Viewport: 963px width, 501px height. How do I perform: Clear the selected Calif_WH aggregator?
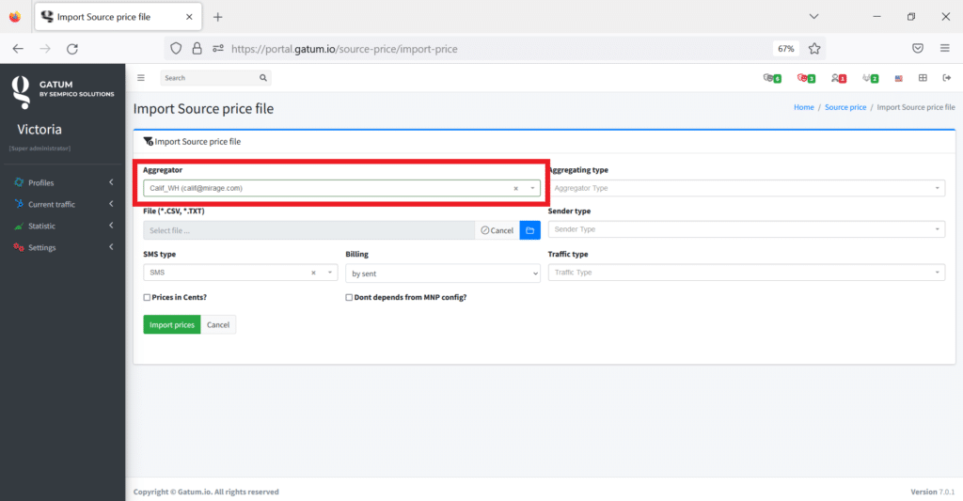point(515,188)
